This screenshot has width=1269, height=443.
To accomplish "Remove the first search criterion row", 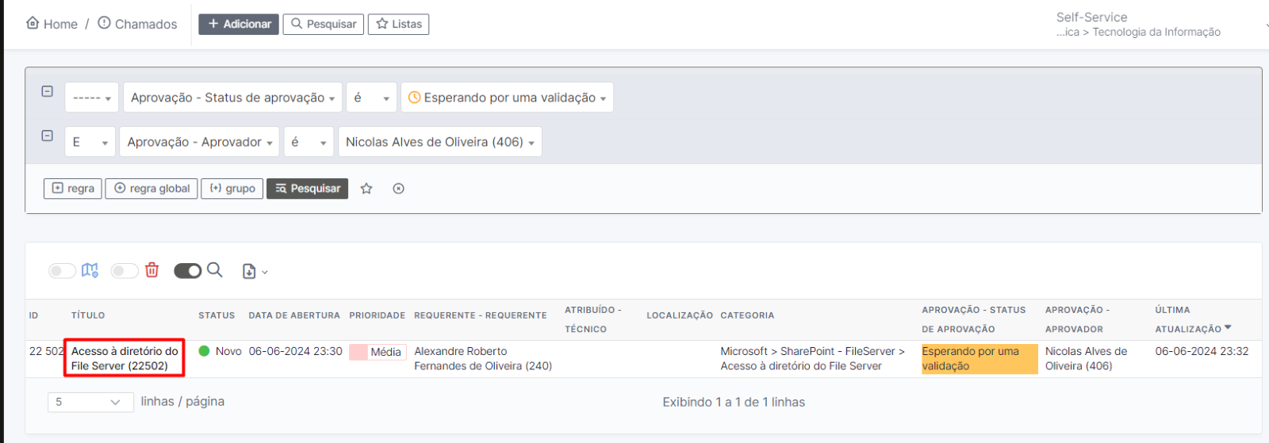I will coord(48,92).
